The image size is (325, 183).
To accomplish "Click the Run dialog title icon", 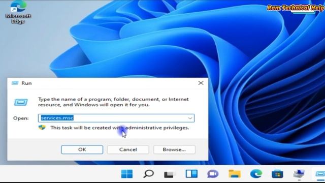I will pos(15,83).
